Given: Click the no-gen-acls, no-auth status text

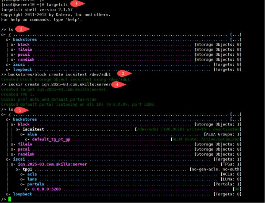Looking at the screenshot, I should (x=215, y=169).
